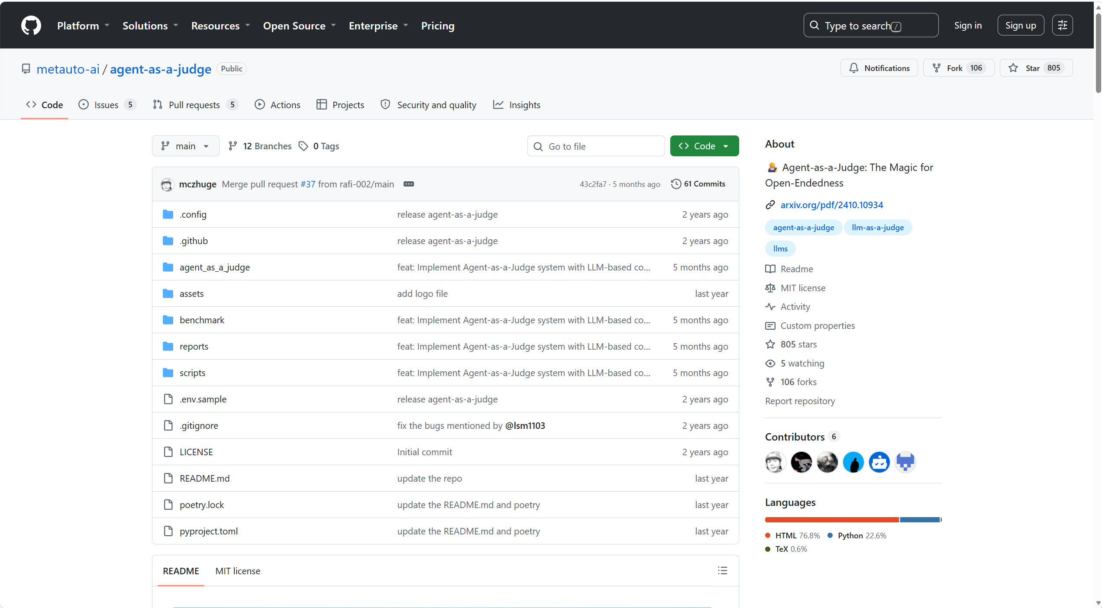
Task: Click the page vertical scrollbar thumb
Action: point(1098,53)
